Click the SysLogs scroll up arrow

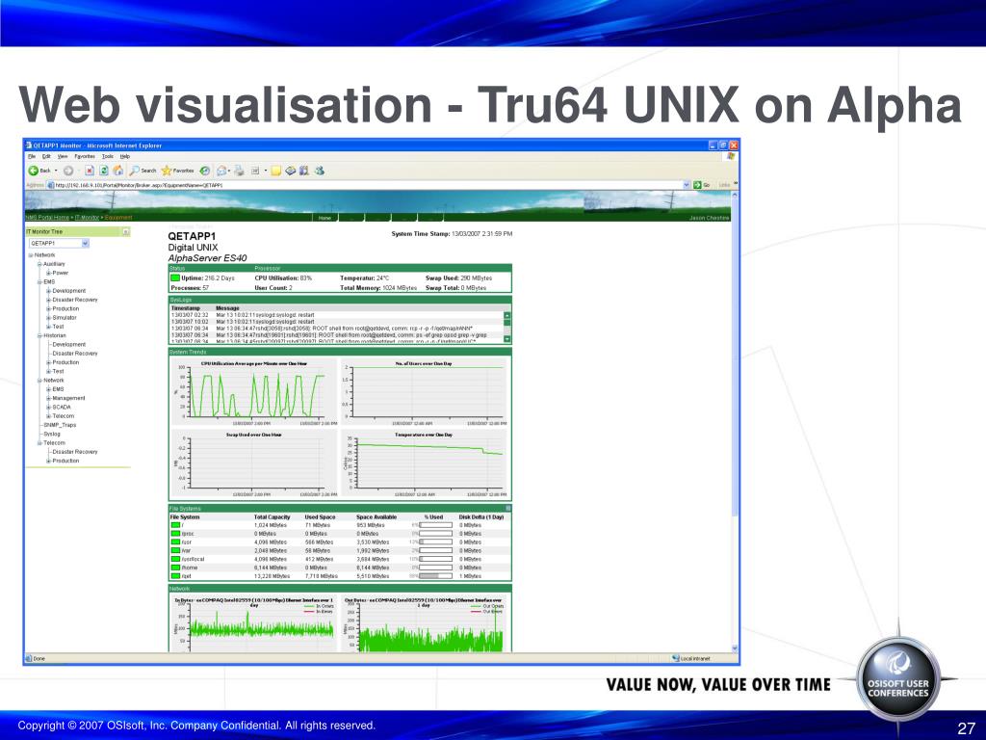(507, 315)
